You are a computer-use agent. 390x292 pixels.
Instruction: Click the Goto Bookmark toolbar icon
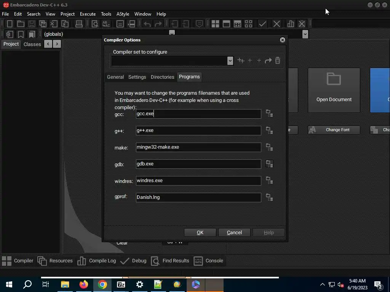coord(32,34)
